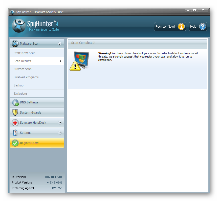The image size is (218, 201).
Task: Open Disabled Programs
Action: pyautogui.click(x=37, y=77)
